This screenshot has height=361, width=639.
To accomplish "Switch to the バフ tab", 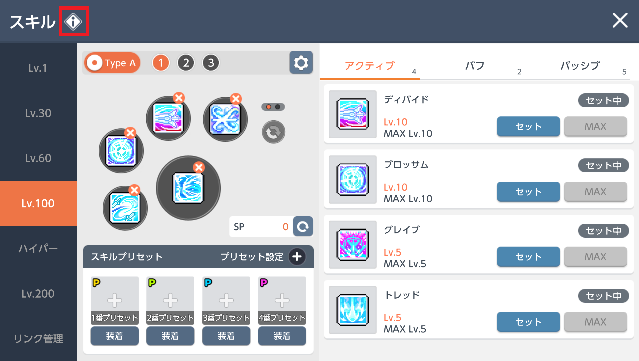I will point(475,66).
